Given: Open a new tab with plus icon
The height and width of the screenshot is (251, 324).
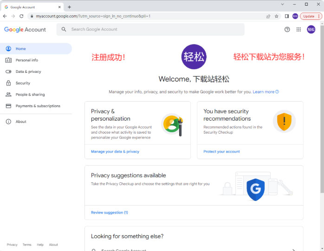Looking at the screenshot, I should [x=70, y=7].
